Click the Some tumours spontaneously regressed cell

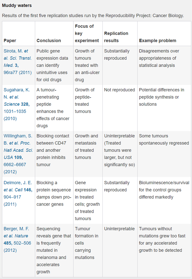click(164, 140)
